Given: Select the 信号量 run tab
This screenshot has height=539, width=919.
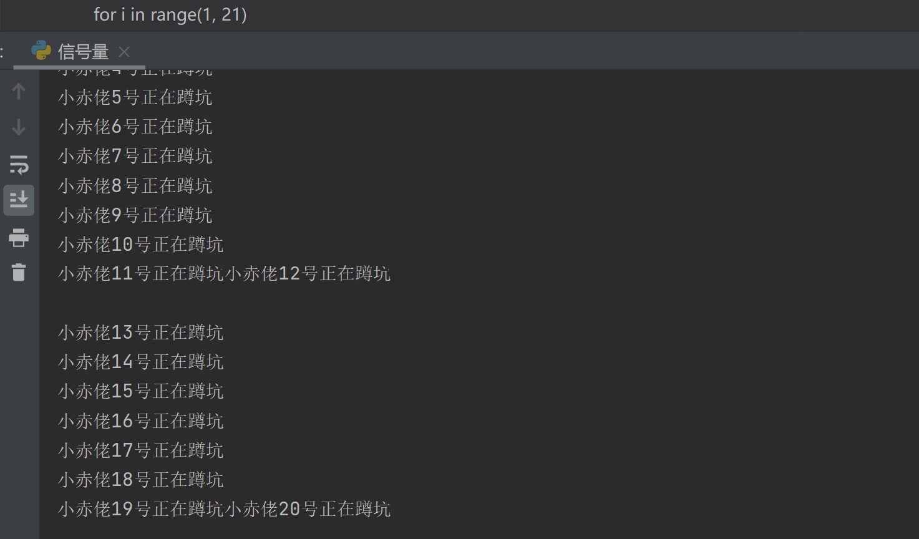Looking at the screenshot, I should pyautogui.click(x=83, y=52).
